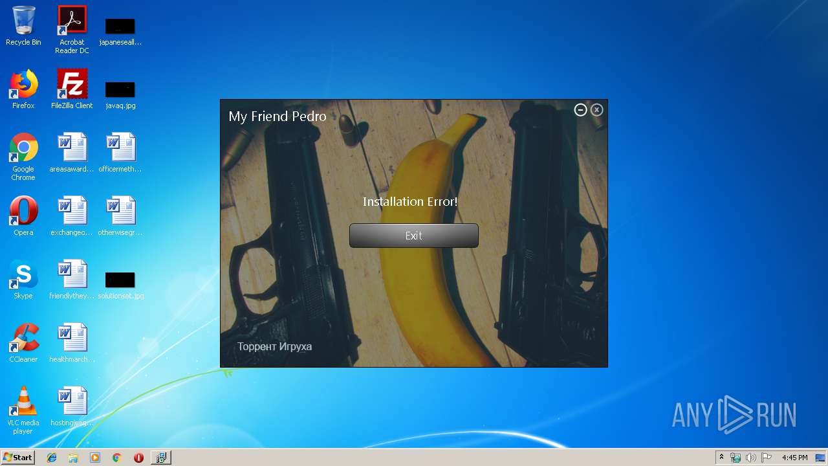This screenshot has width=828, height=466.
Task: Select the japaneseall file on desktop
Action: pos(120,30)
